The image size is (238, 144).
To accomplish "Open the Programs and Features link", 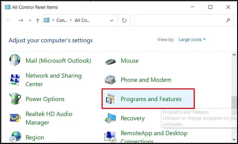I will click(151, 99).
